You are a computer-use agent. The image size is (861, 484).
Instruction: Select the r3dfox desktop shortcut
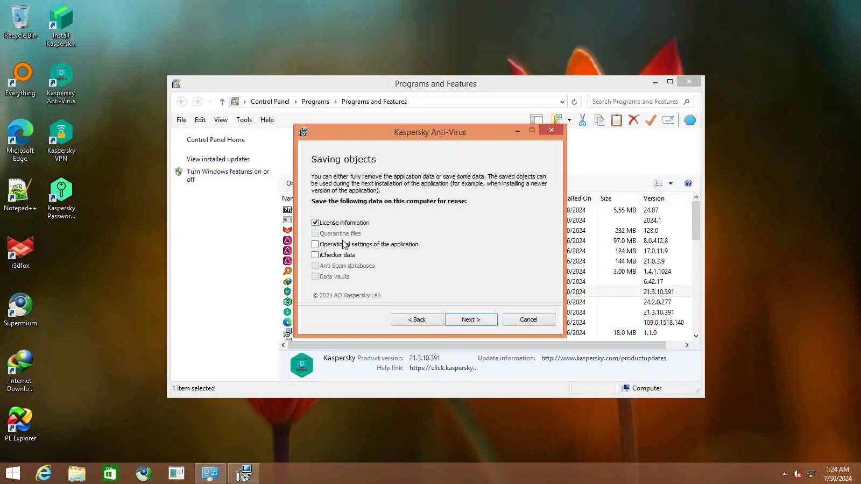(x=20, y=252)
